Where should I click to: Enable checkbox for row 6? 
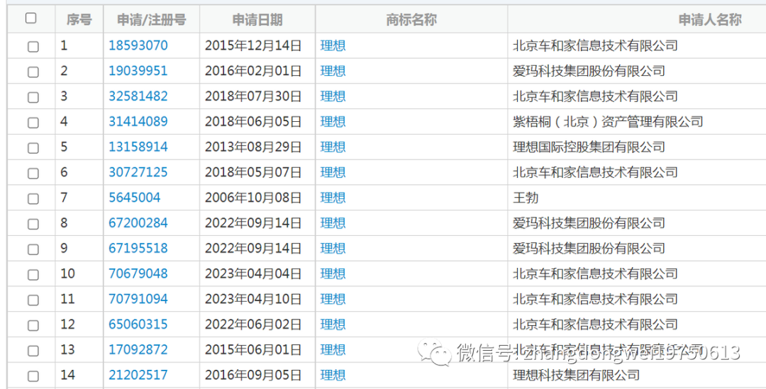point(33,174)
